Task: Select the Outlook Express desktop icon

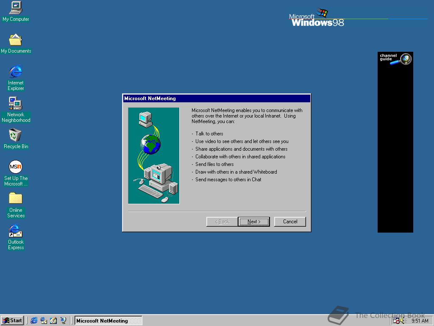Action: point(16,237)
